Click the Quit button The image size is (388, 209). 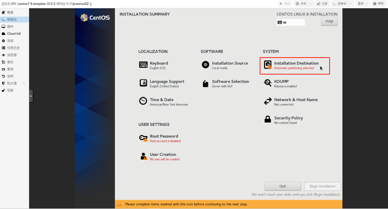pos(283,186)
